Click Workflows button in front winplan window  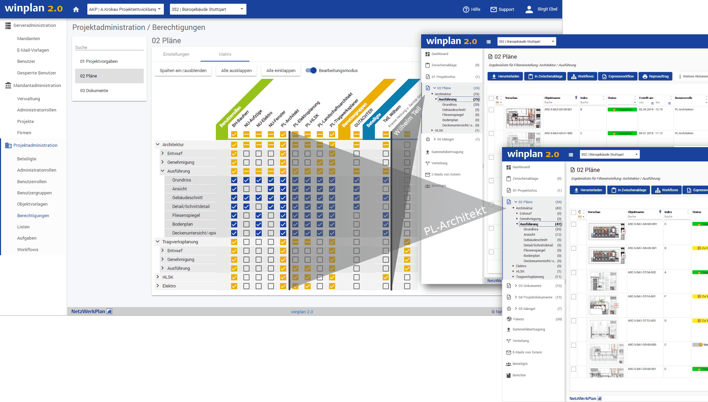666,190
